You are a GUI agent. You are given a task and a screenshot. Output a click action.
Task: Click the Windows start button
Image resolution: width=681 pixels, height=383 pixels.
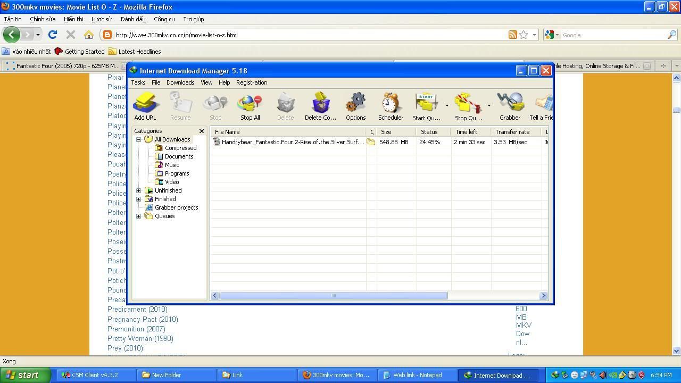tap(26, 375)
